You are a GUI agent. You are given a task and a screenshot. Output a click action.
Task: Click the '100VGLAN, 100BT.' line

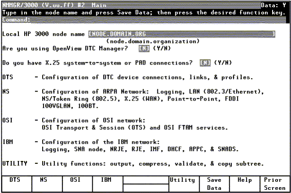click(x=70, y=106)
